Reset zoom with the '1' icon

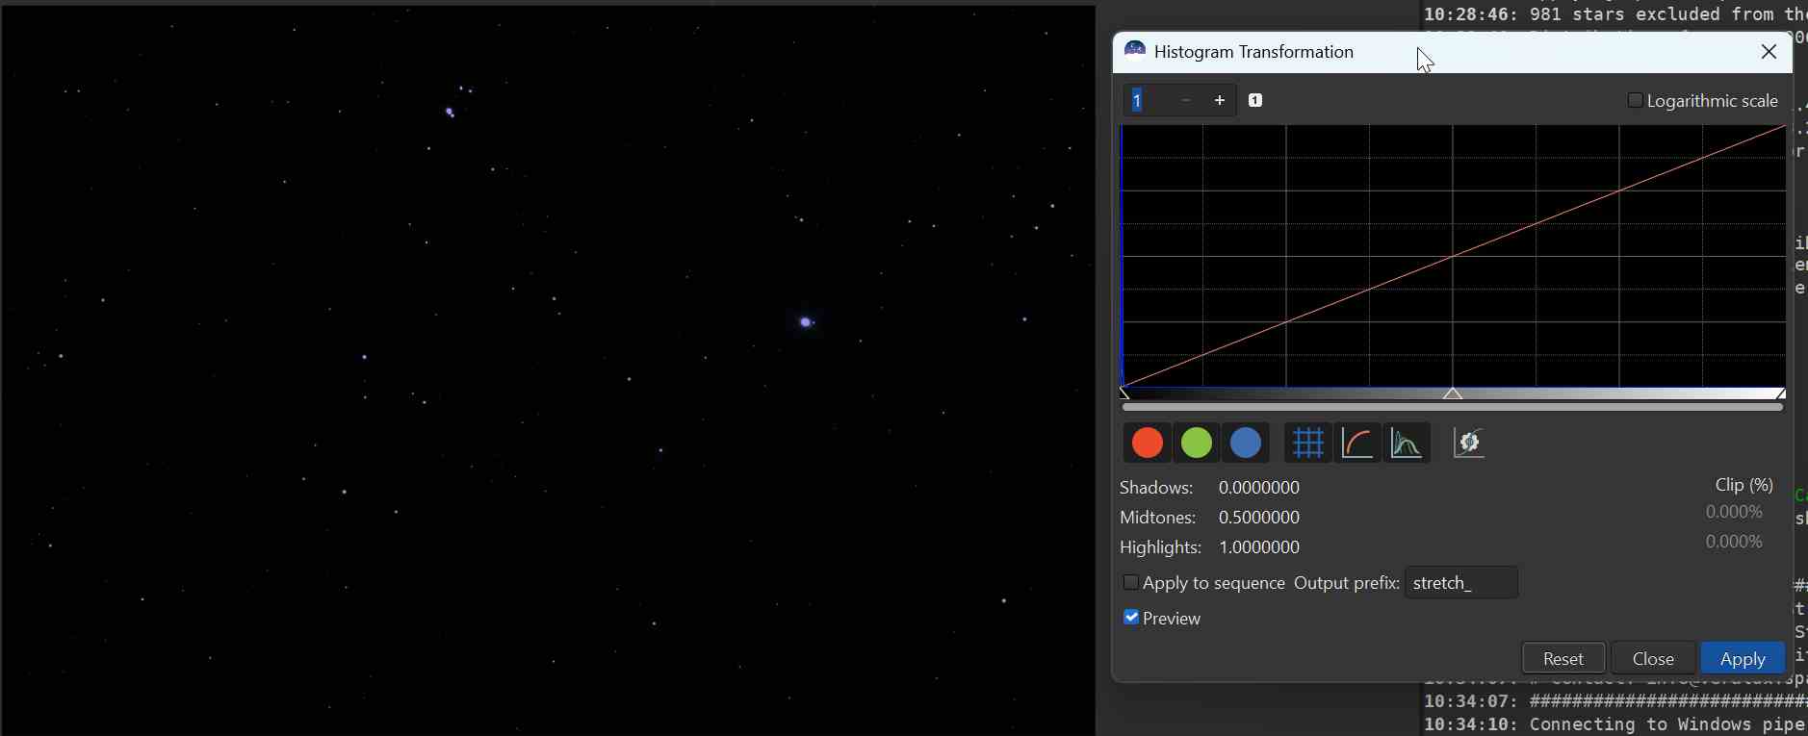pyautogui.click(x=1255, y=100)
